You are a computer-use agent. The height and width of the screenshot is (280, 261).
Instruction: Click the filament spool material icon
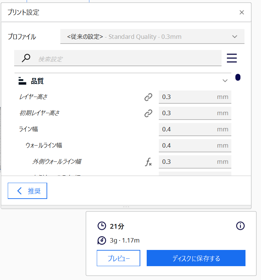coord(101,240)
